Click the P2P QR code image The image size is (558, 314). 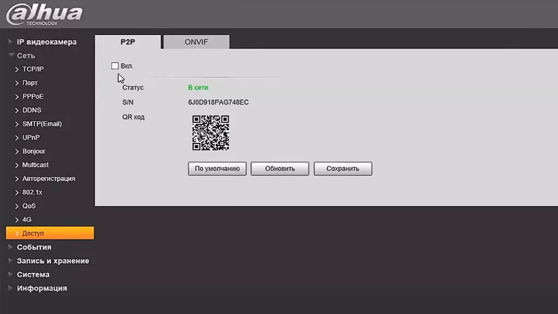click(211, 133)
